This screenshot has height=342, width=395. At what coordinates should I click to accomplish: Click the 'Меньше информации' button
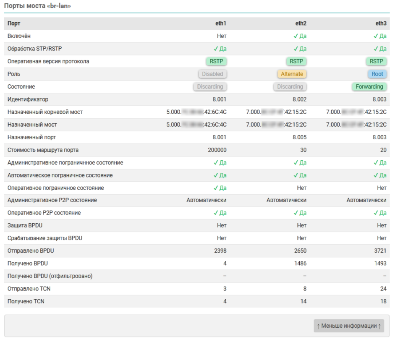[349, 326]
